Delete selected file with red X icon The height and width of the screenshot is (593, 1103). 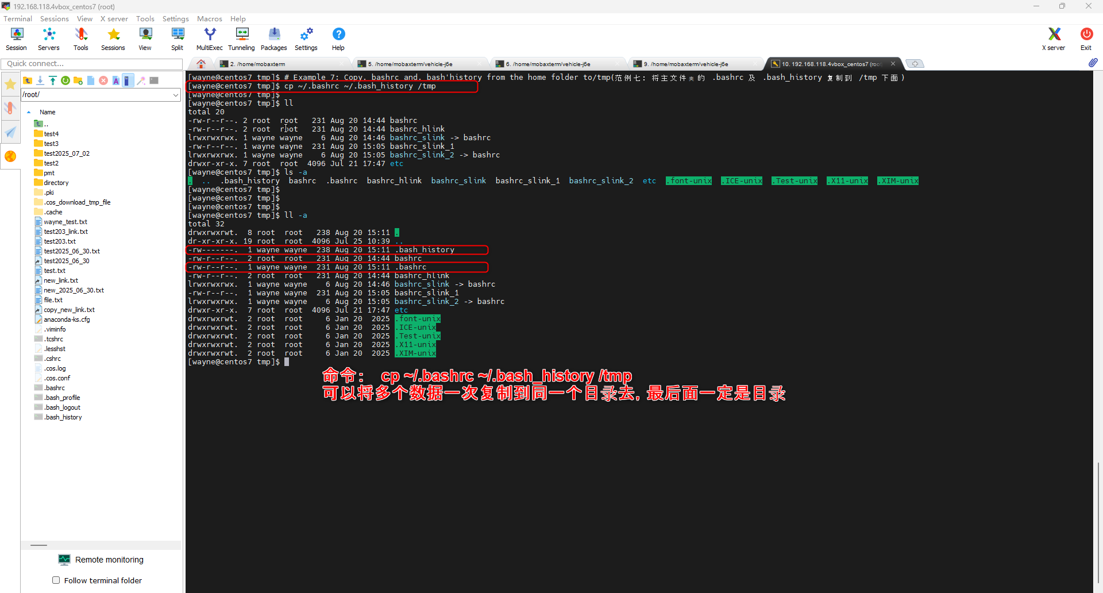click(103, 80)
